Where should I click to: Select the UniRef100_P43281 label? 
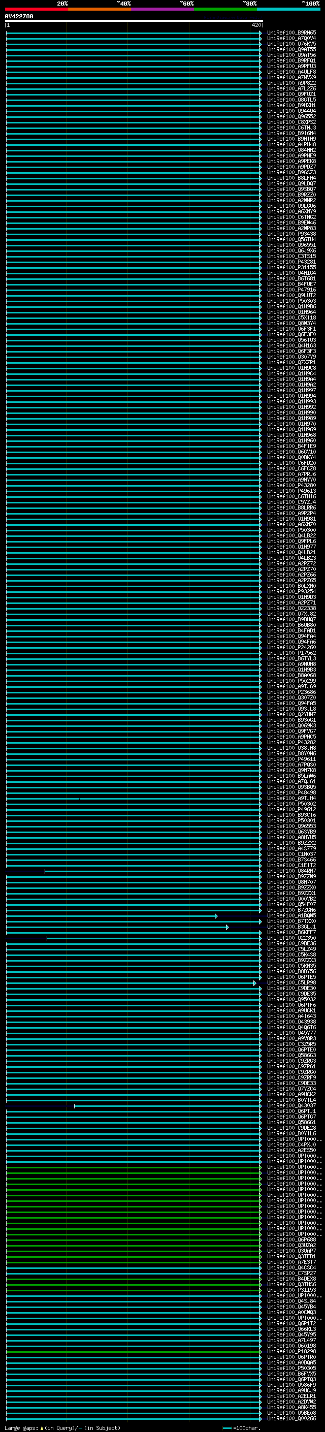click(291, 262)
